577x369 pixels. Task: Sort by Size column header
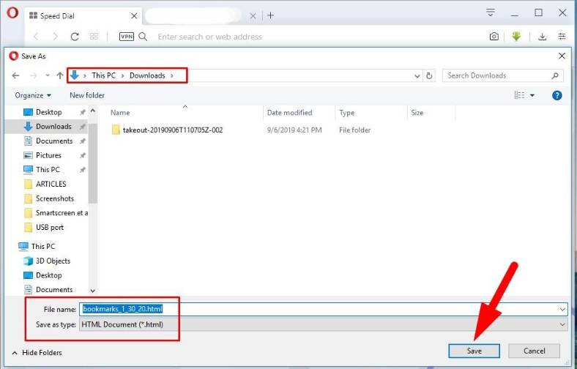click(x=417, y=113)
